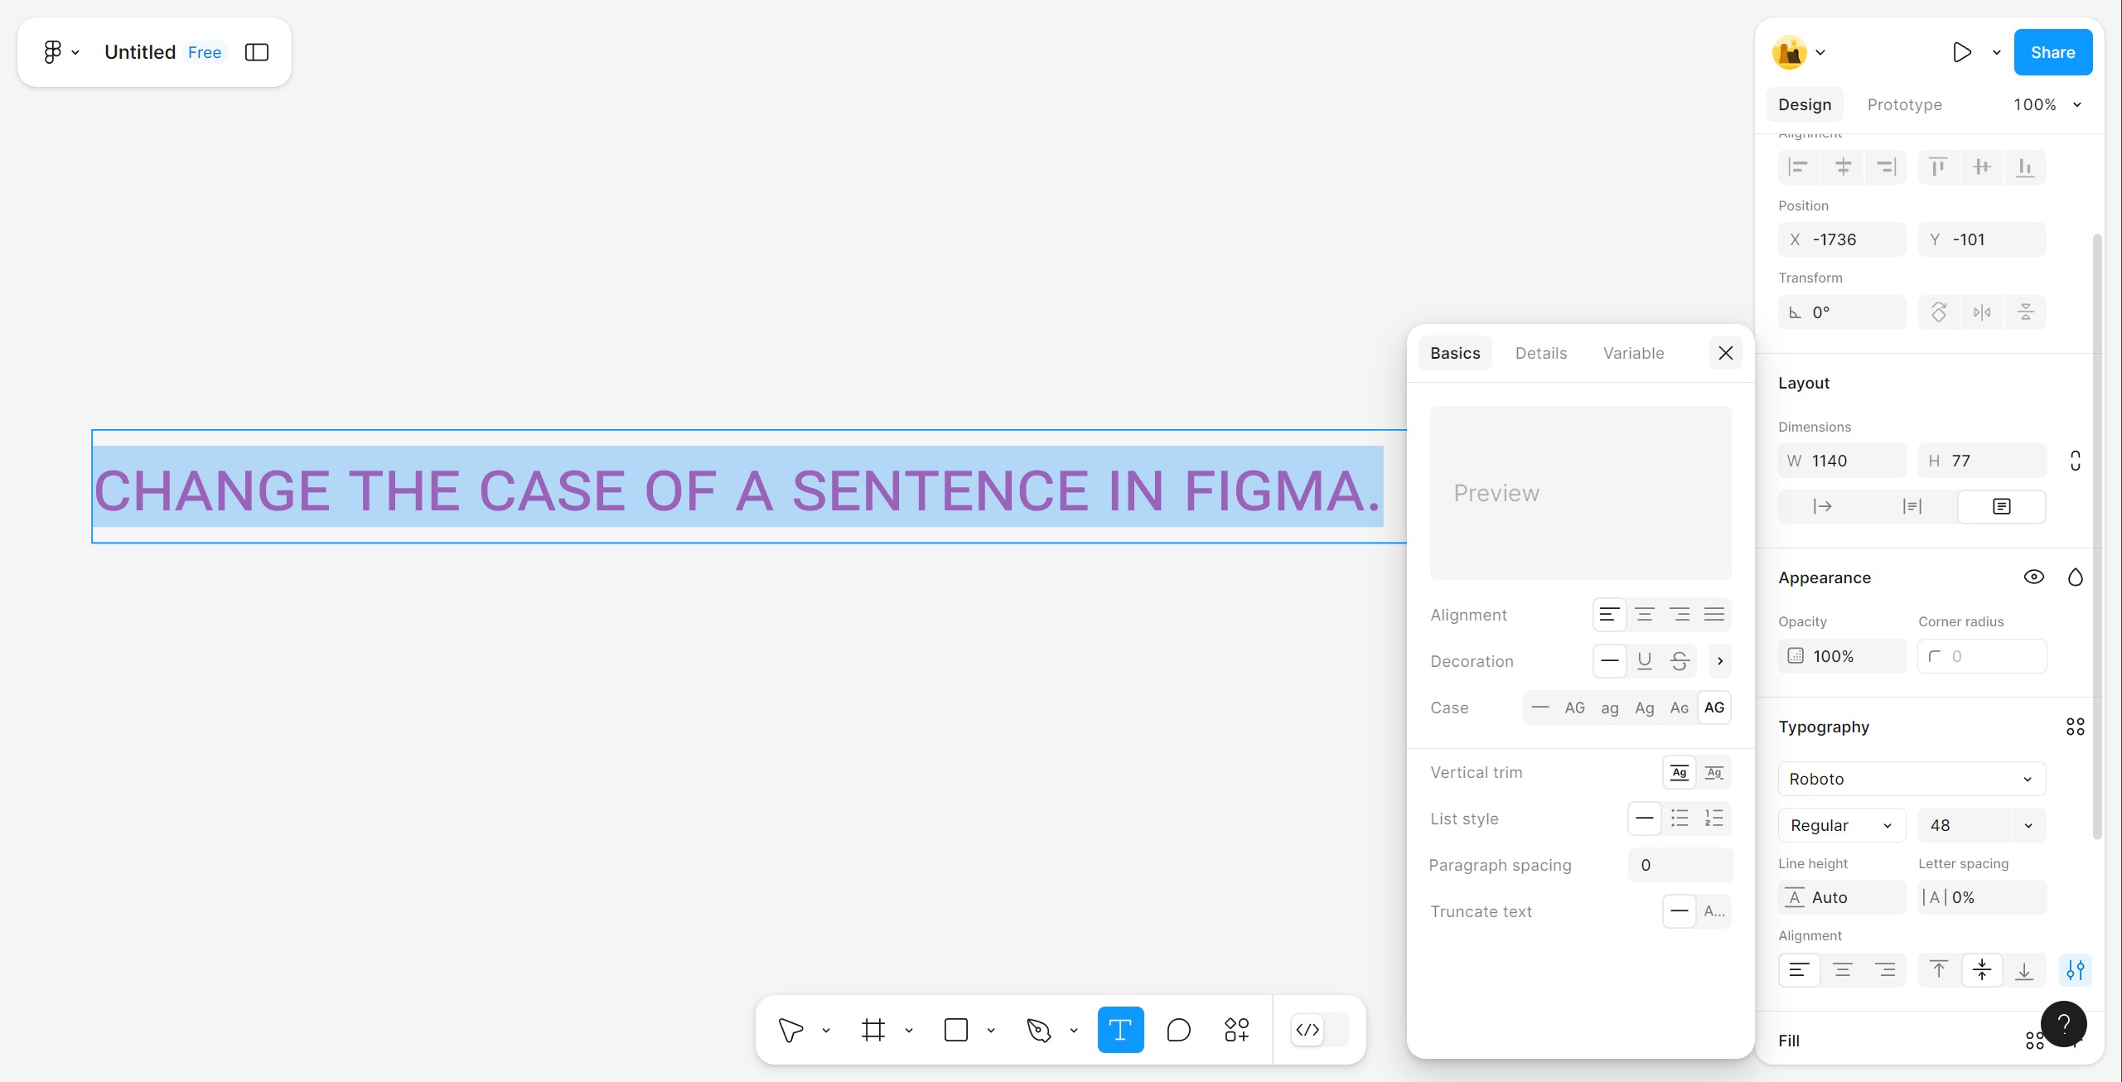Open the help question mark button
This screenshot has width=2122, height=1082.
pos(2064,1024)
